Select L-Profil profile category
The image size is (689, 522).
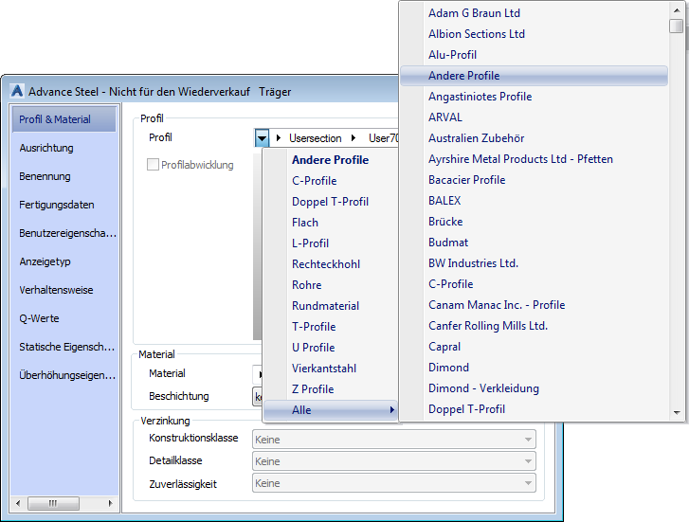pos(331,243)
